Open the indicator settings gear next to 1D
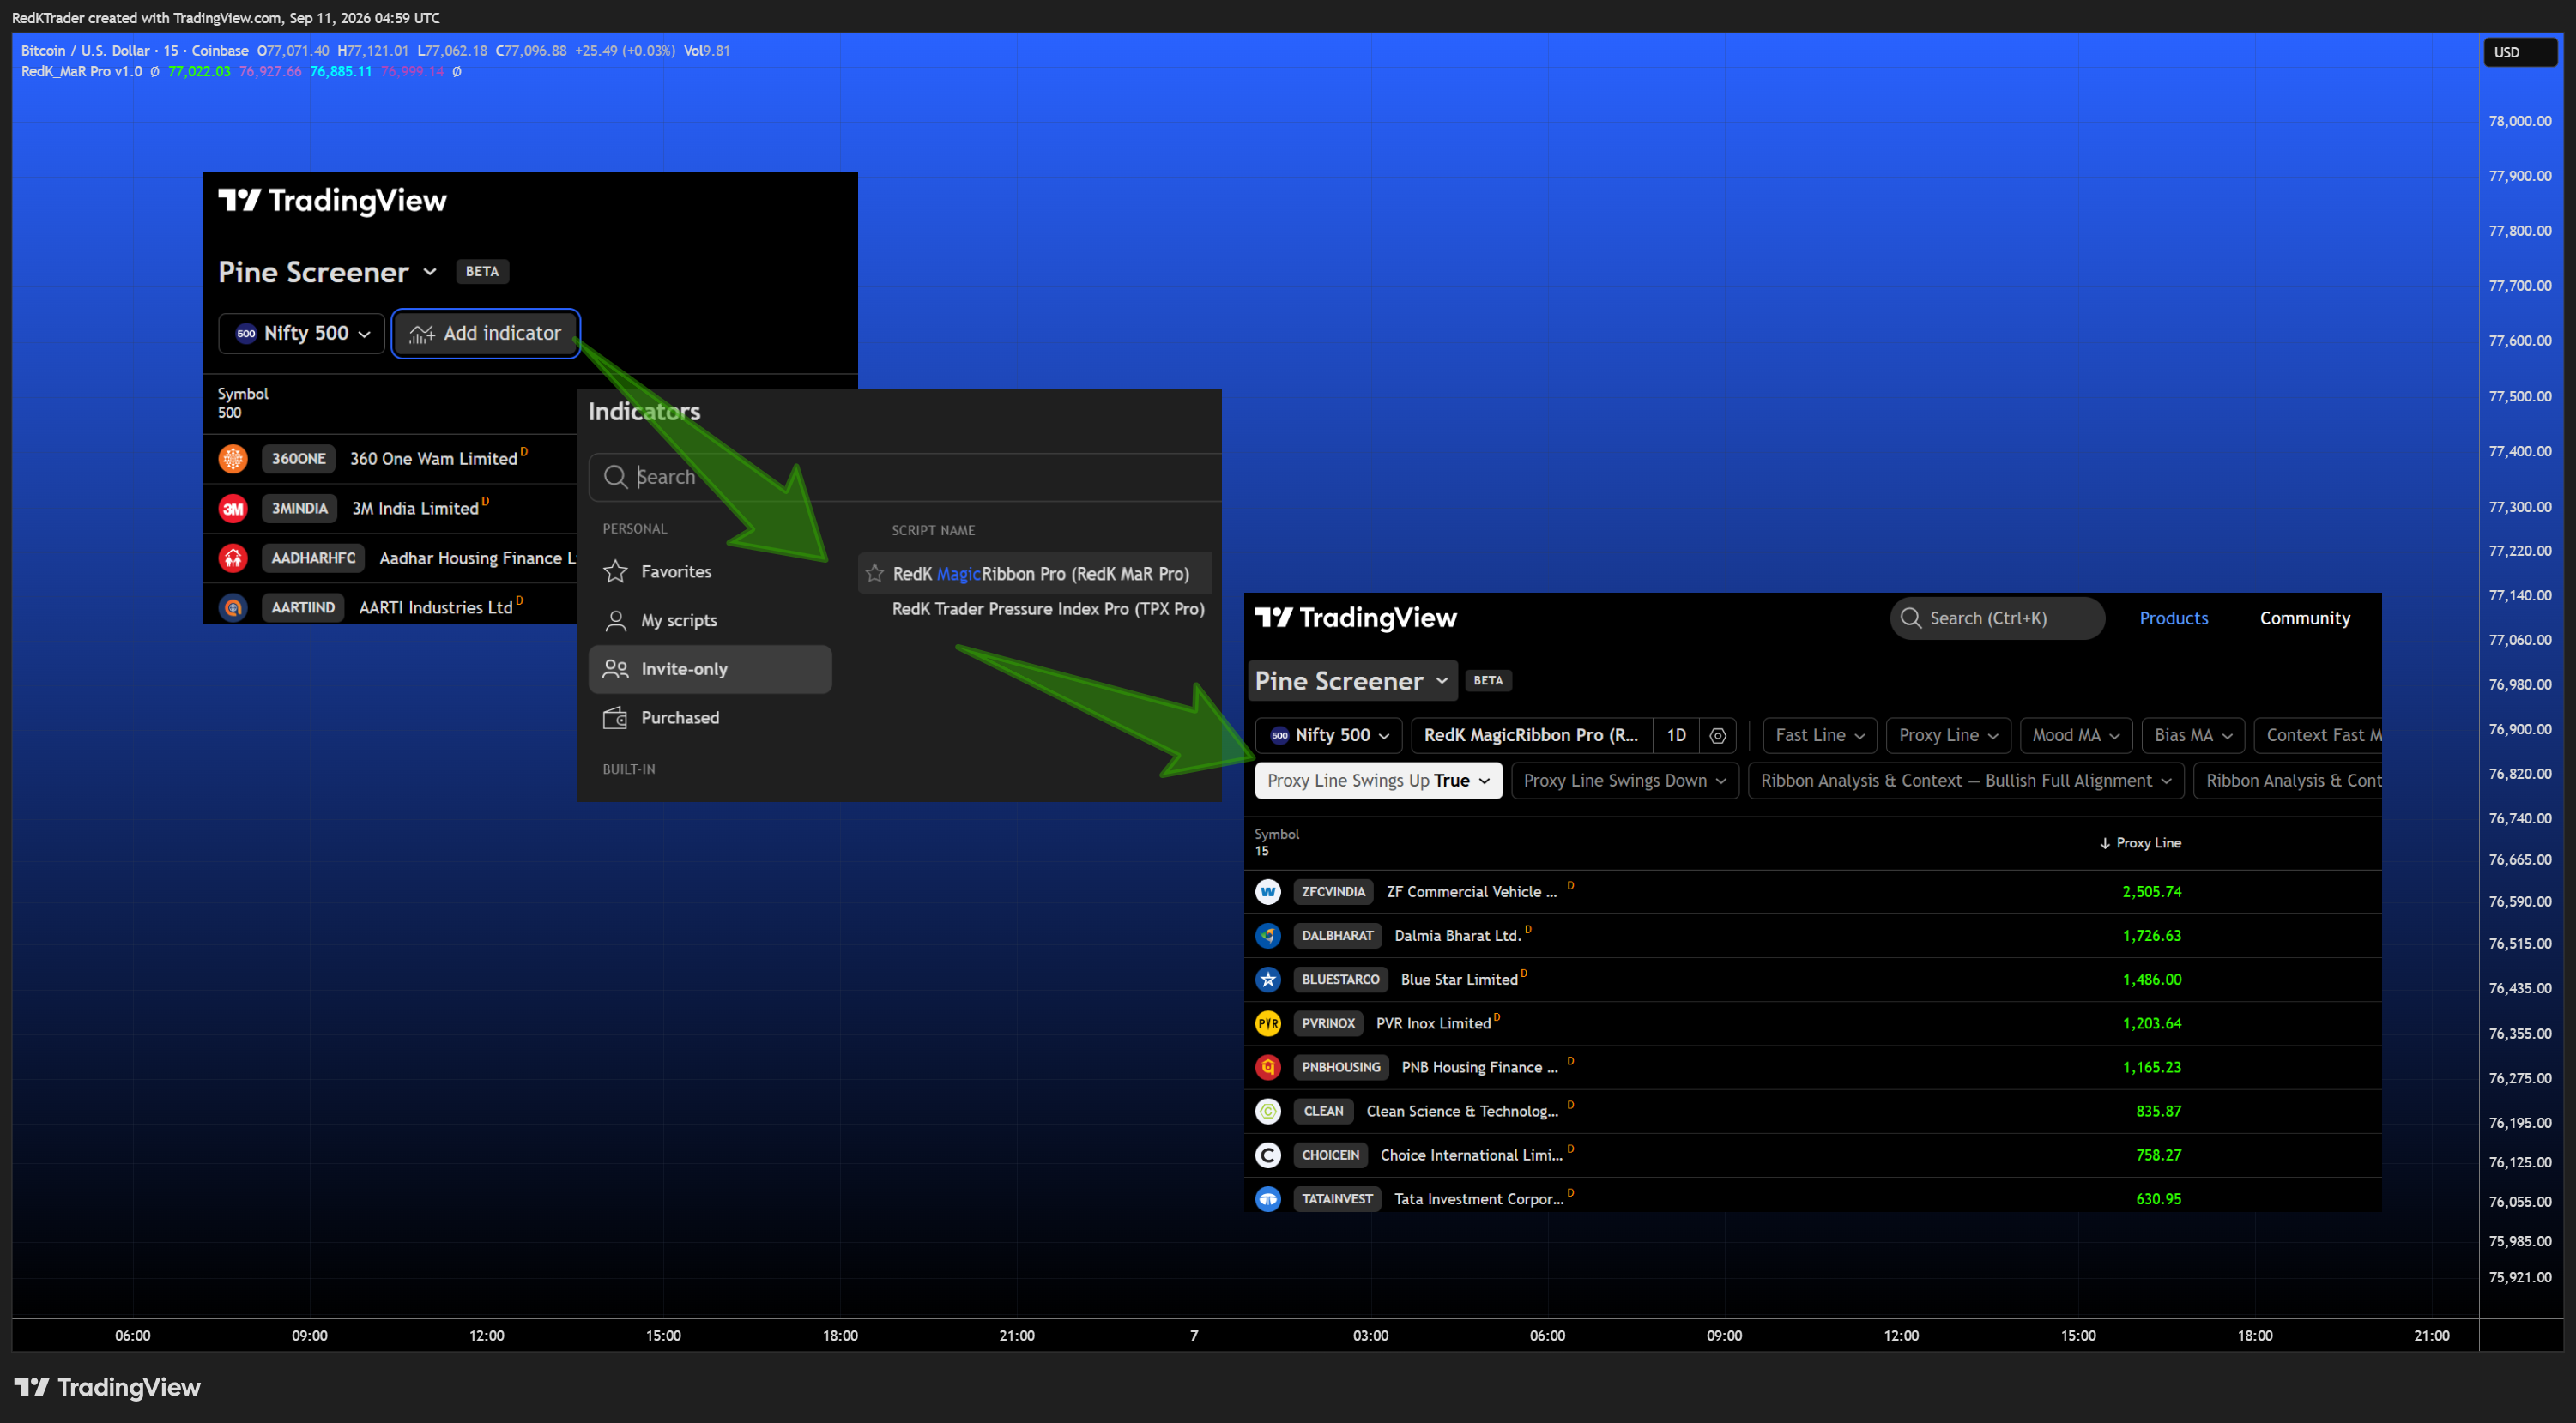The height and width of the screenshot is (1423, 2576). (1718, 735)
